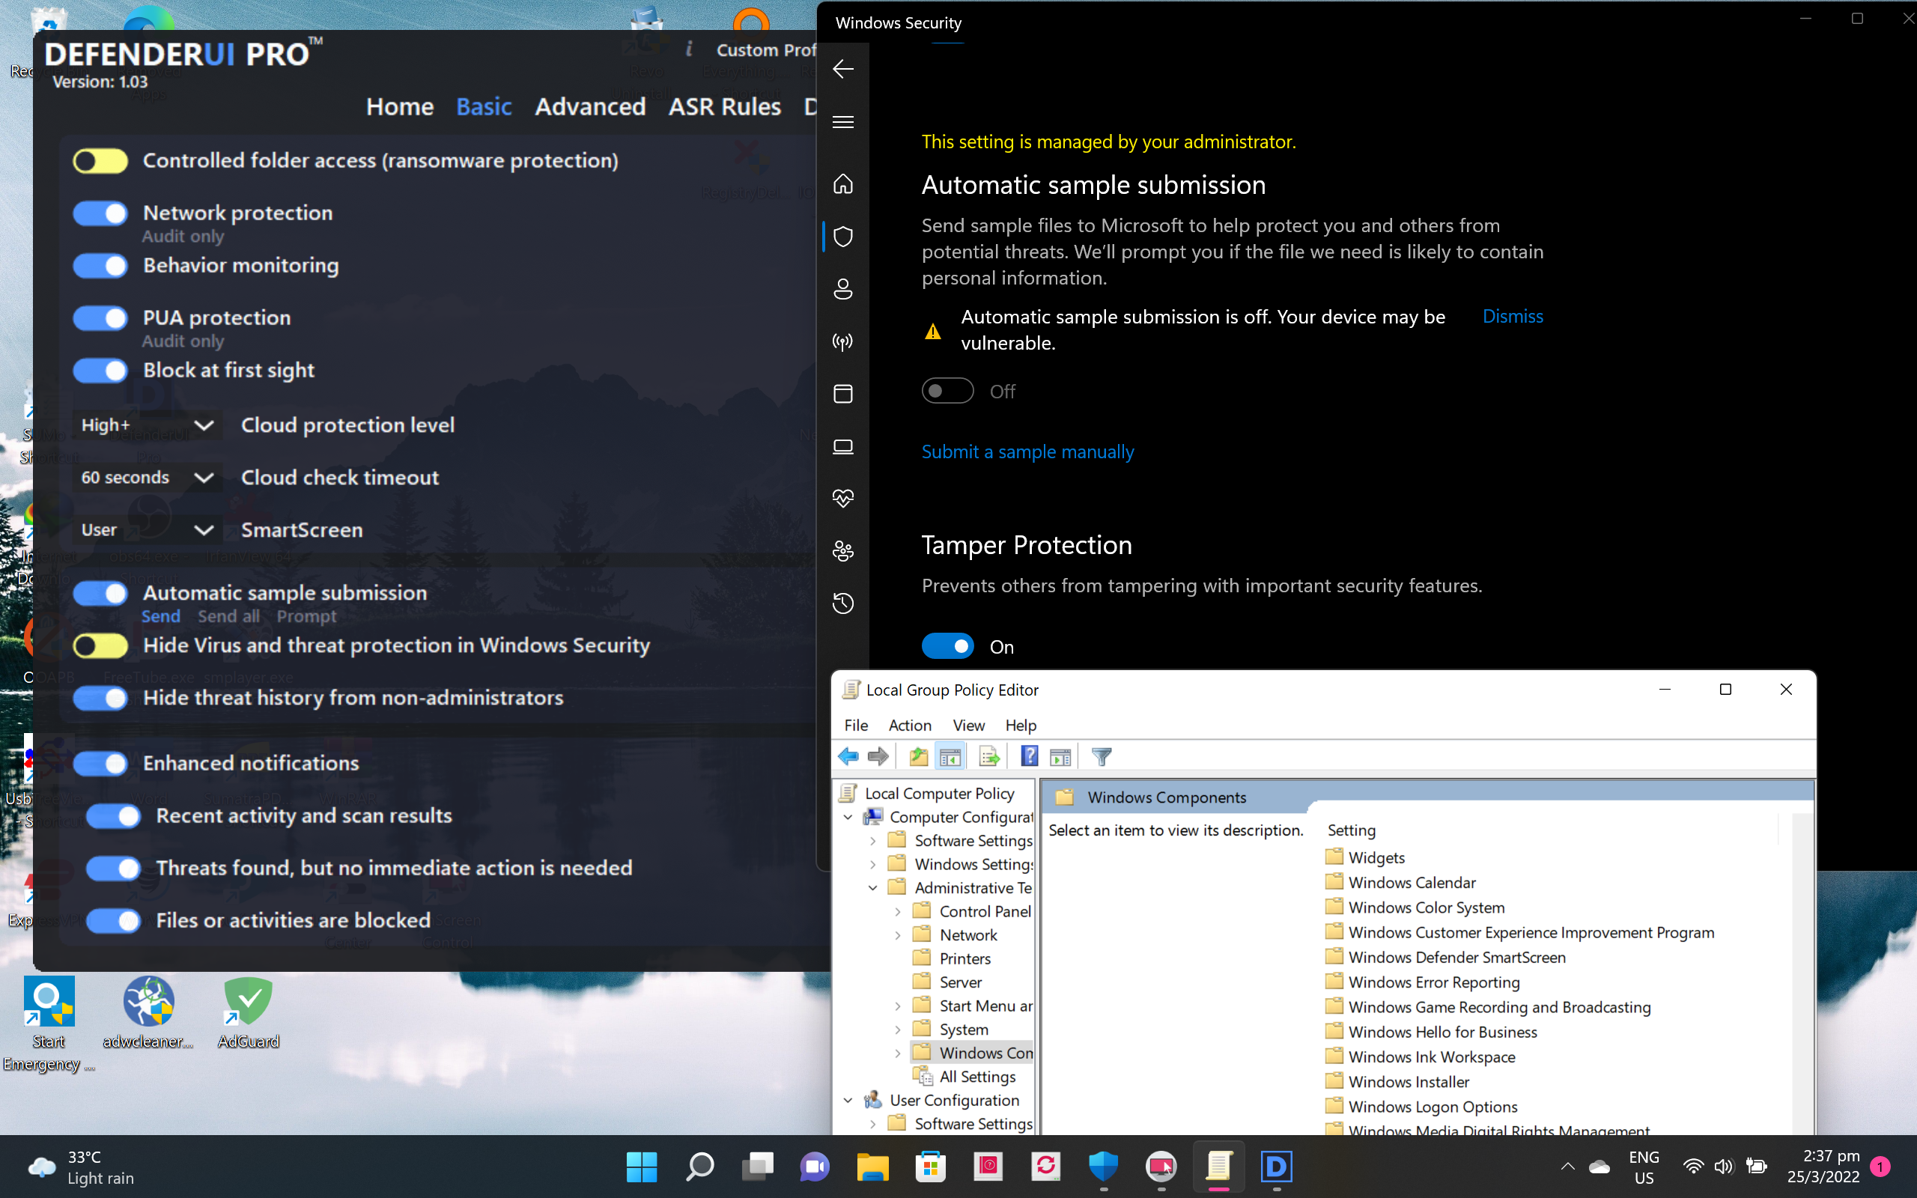Open the Home icon in Windows Security sidebar
This screenshot has width=1917, height=1198.
(x=843, y=184)
